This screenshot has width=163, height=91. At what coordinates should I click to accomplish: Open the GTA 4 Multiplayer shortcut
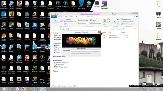[19, 5]
